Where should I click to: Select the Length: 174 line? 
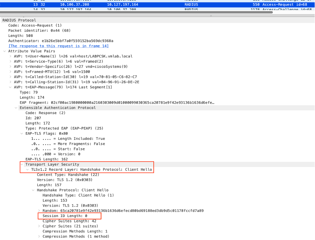point(32,97)
